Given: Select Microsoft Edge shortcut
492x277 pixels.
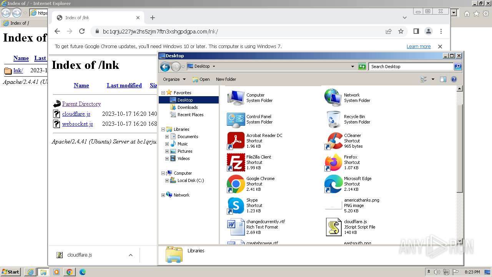Looking at the screenshot, I should pos(348,184).
